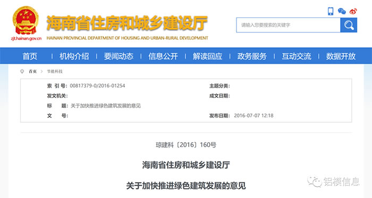Viewport: 372px width, 198px height.
Task: Select publish date 2016-07-07 12:18
Action: [x=253, y=116]
